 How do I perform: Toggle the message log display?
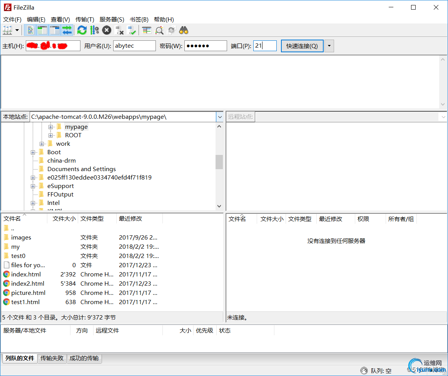[x=30, y=30]
